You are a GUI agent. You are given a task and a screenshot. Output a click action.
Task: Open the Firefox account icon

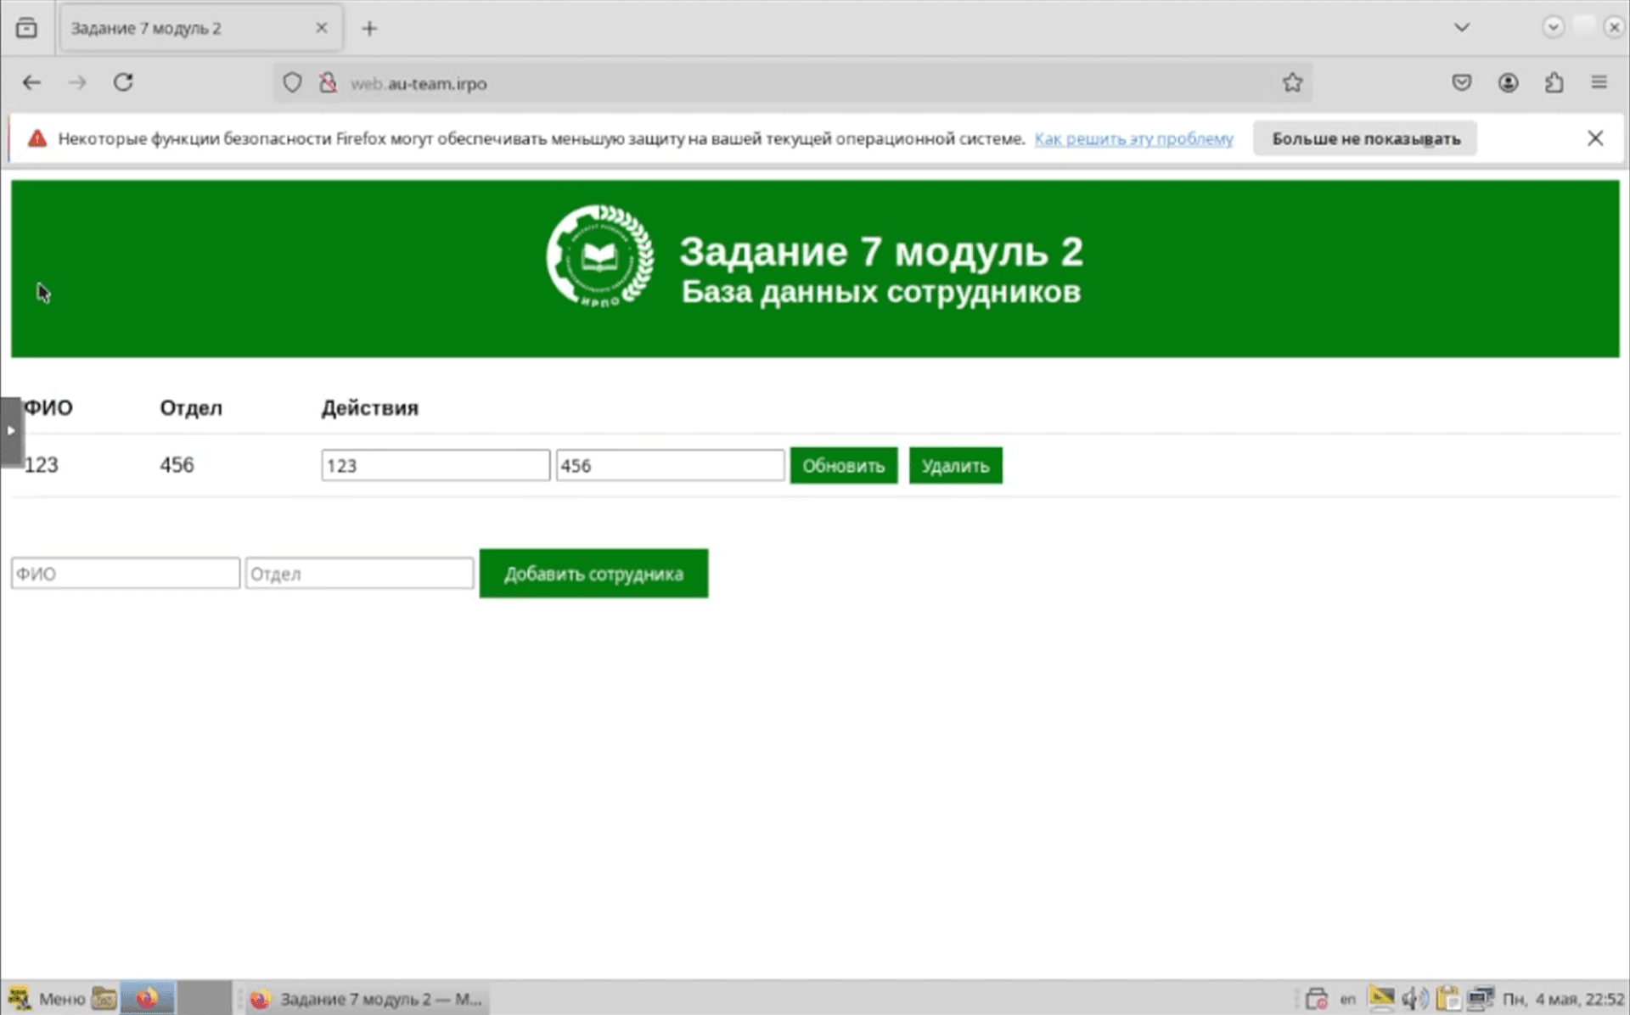[x=1508, y=82]
